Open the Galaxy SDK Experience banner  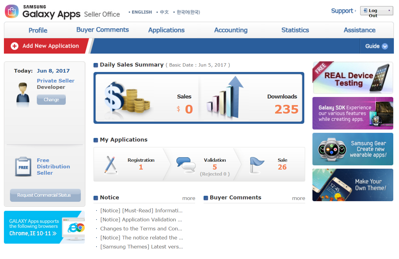pyautogui.click(x=353, y=113)
